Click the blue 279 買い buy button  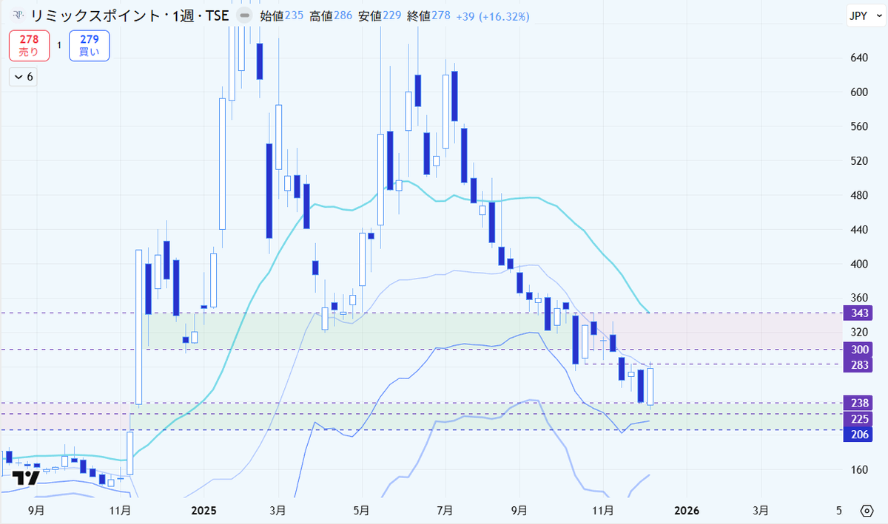point(89,45)
